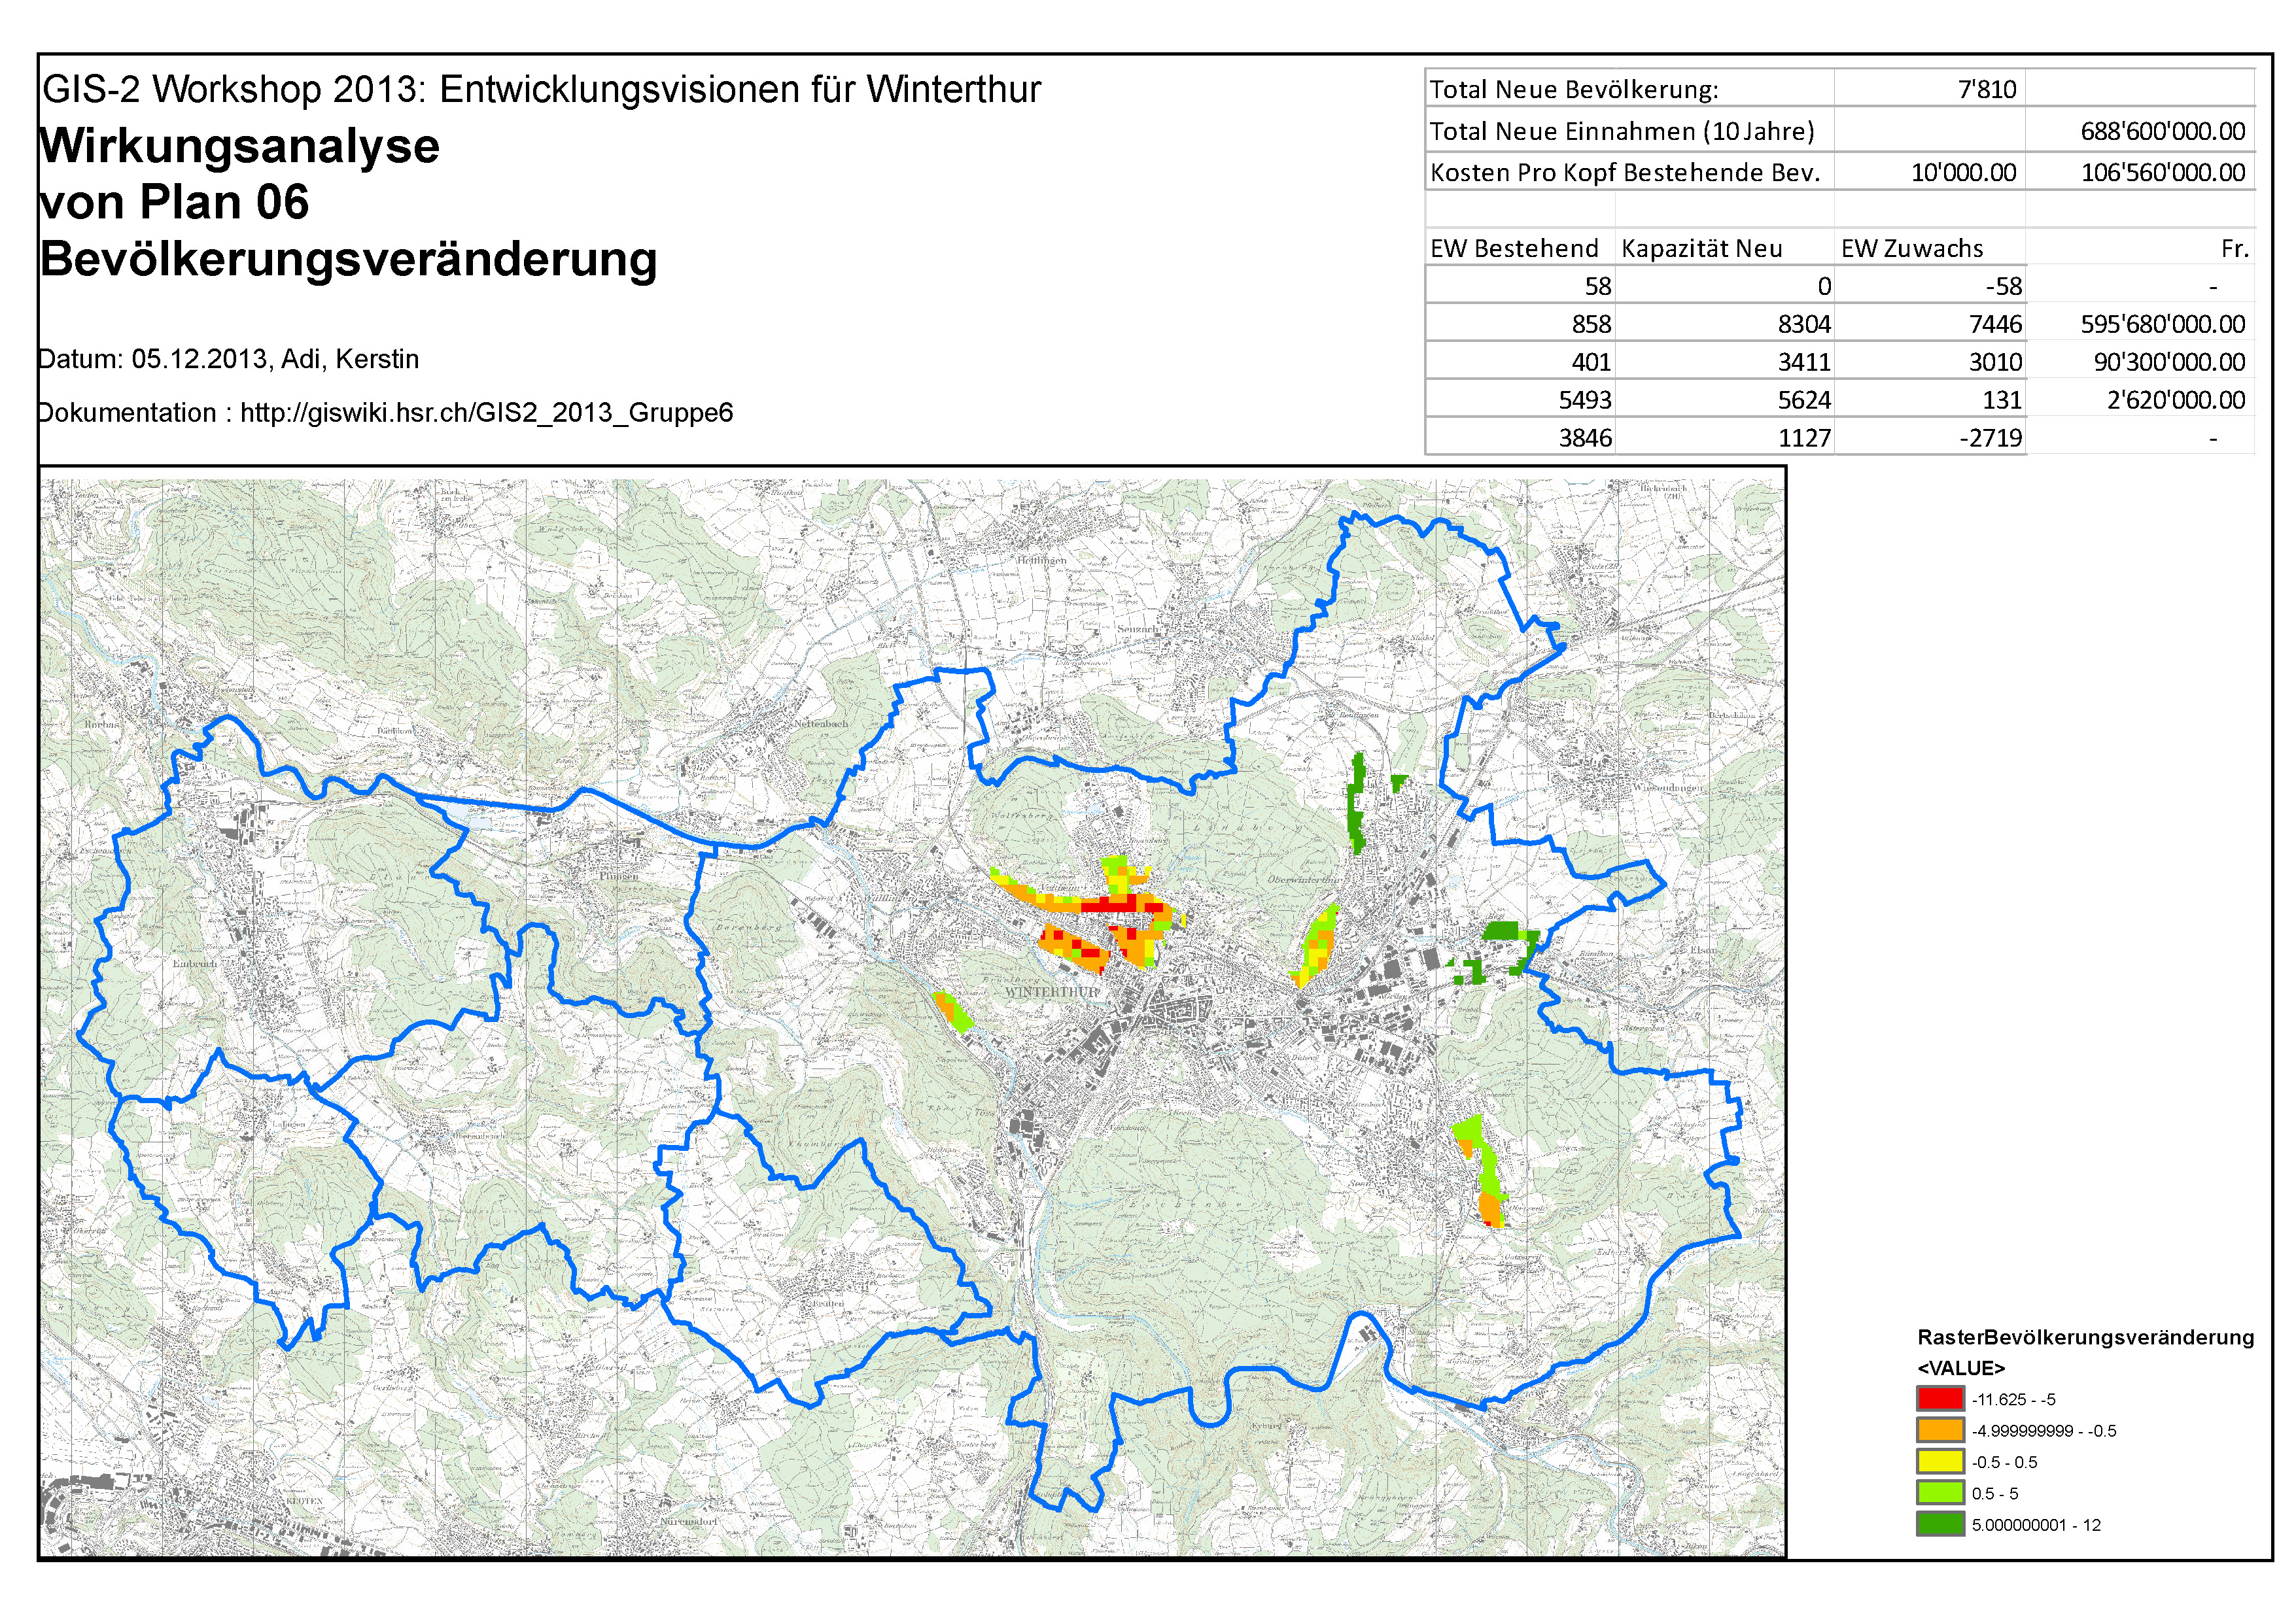The image size is (2296, 1623).
Task: Click the RasterBevölkerungsveränderung legend title
Action: click(x=2085, y=1337)
